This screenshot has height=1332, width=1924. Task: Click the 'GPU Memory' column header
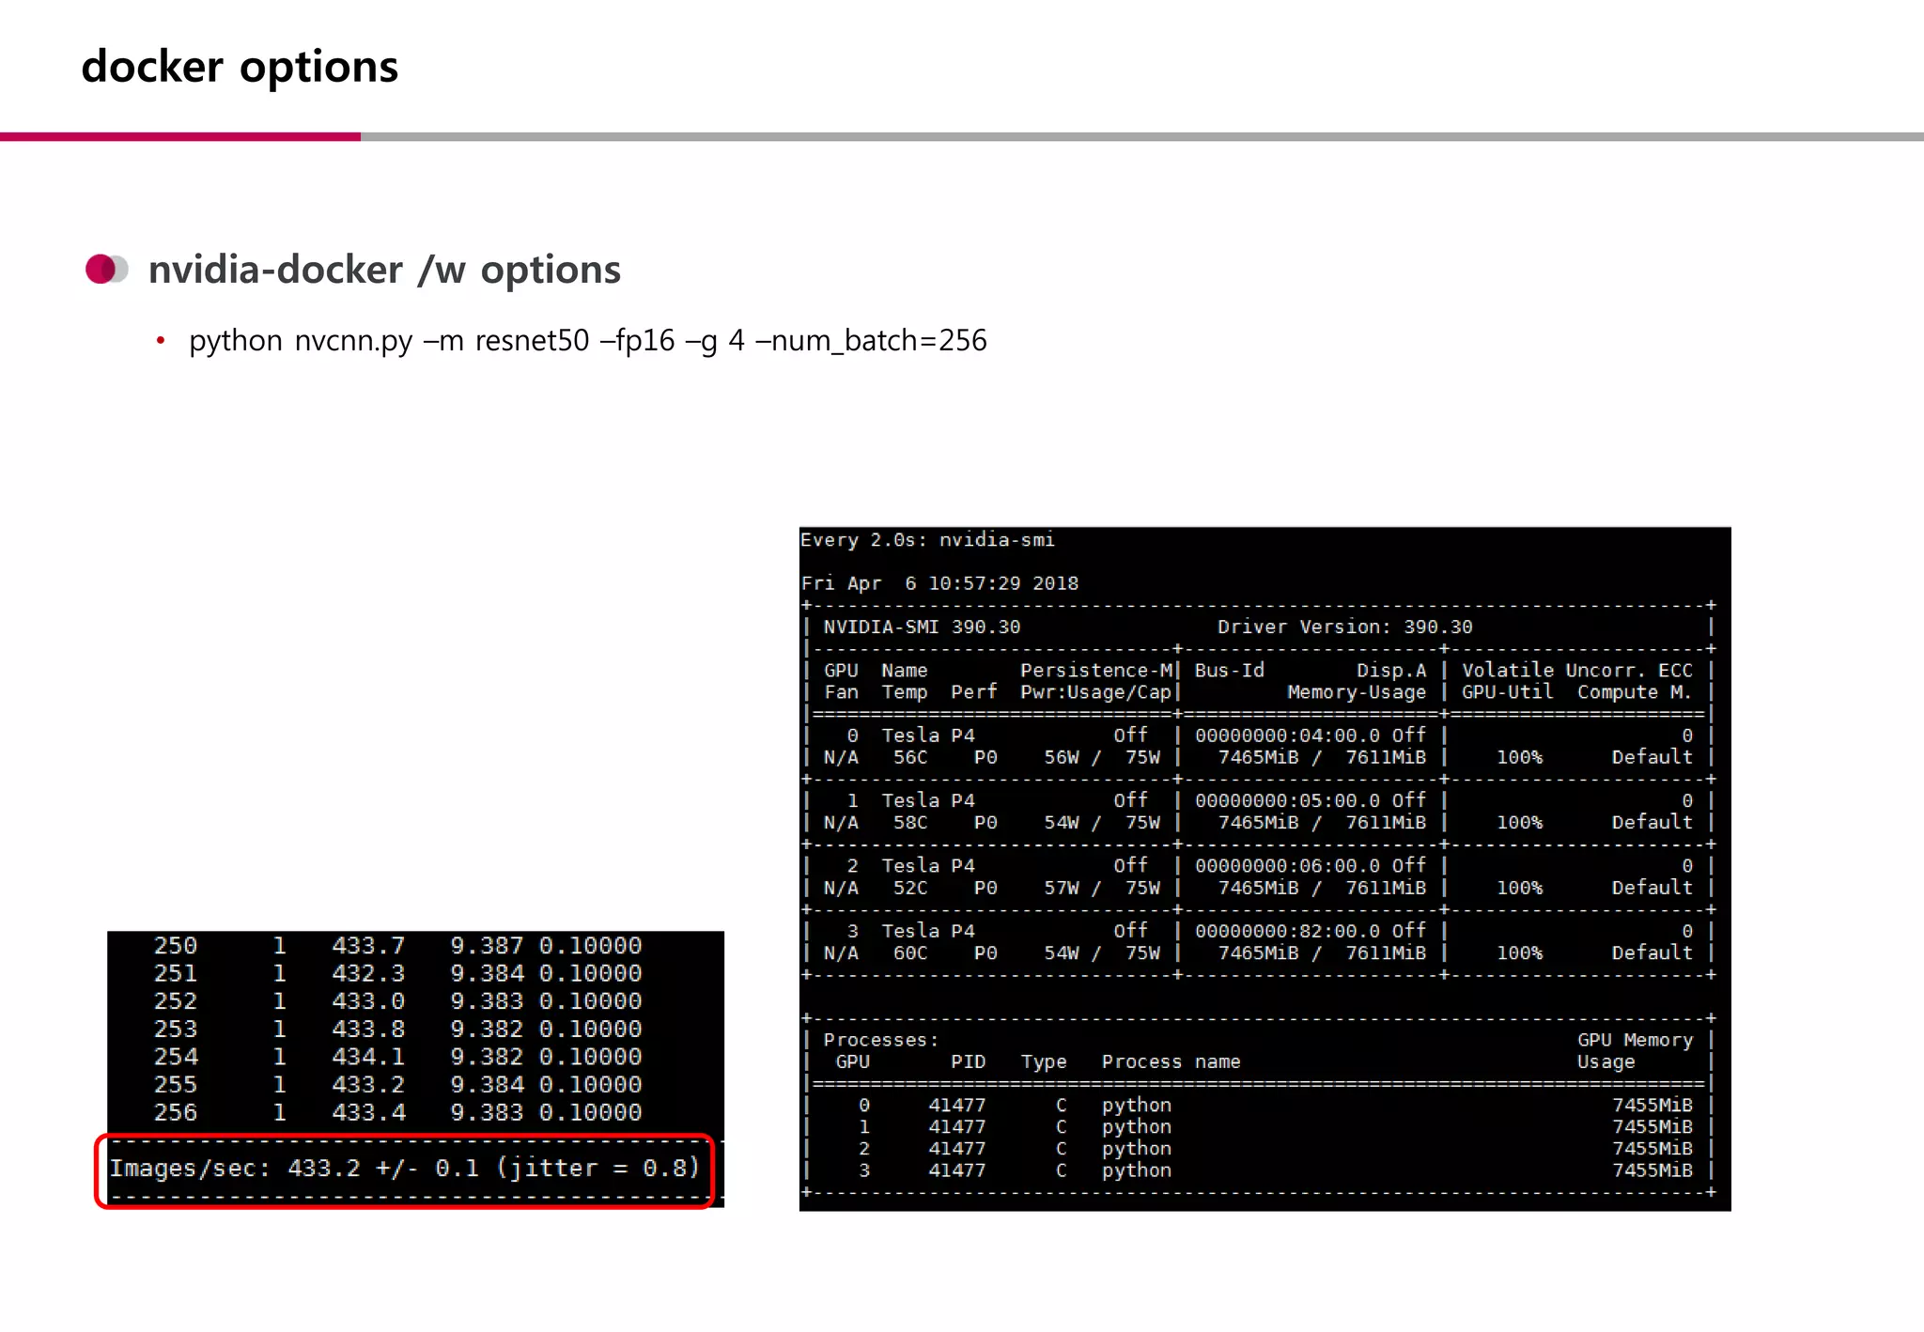(1635, 1040)
